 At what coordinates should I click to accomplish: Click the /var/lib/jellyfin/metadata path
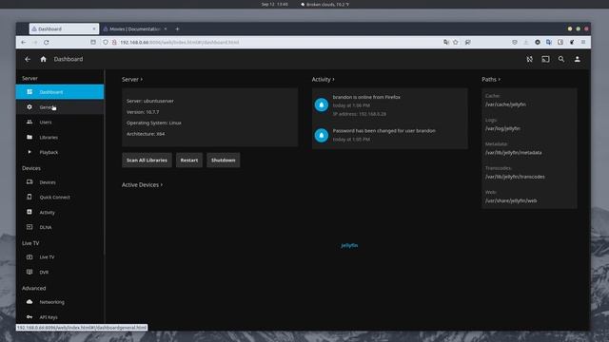(x=514, y=152)
